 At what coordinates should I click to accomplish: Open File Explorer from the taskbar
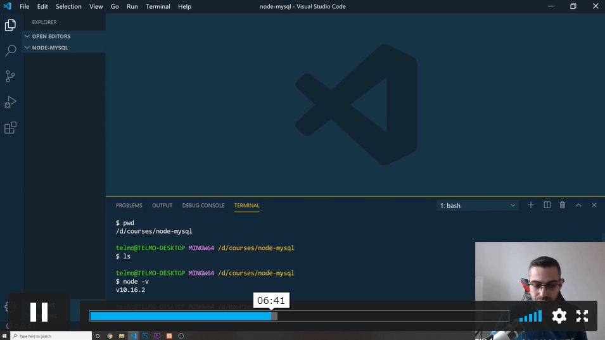pos(122,336)
